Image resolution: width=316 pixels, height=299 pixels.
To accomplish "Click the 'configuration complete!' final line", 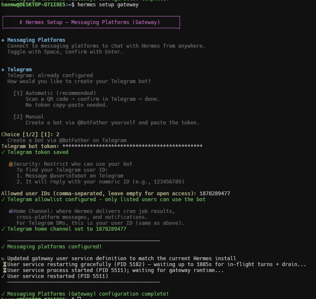I will point(85,294).
